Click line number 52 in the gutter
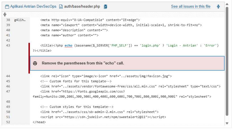This screenshot has width=234, height=130. coord(8,122)
